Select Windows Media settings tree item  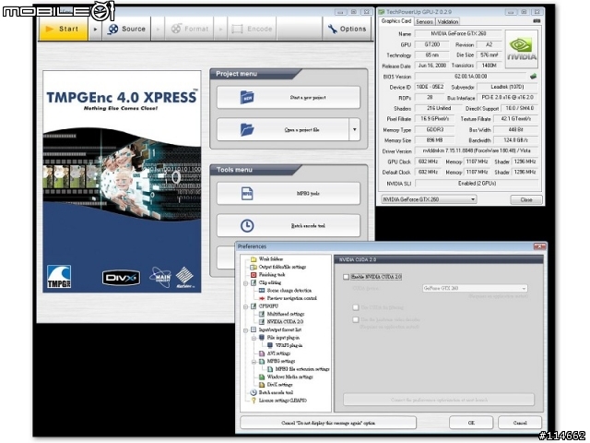point(289,377)
